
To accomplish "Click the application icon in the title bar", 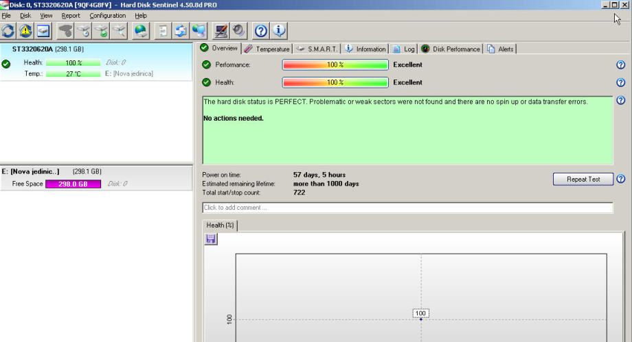I will pos(4,5).
